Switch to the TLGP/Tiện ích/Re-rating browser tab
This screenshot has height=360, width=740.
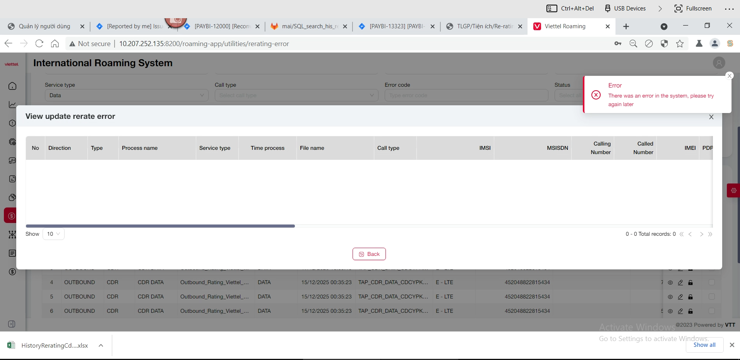click(x=484, y=26)
